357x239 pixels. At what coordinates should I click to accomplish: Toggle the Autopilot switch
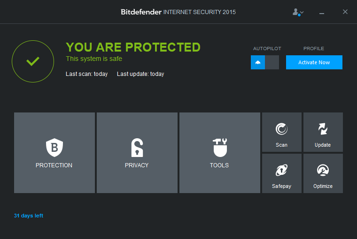click(265, 62)
